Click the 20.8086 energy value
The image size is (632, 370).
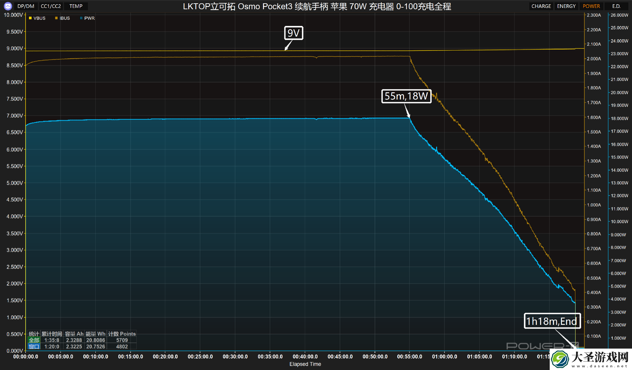(x=95, y=340)
